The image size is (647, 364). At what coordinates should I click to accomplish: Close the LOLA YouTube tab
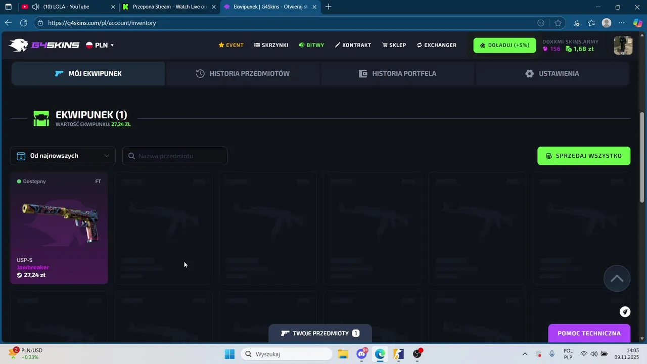[x=112, y=7]
